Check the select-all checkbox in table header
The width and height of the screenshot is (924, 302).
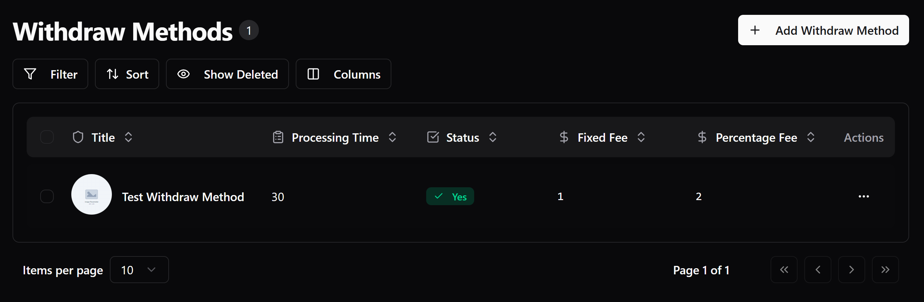[47, 137]
